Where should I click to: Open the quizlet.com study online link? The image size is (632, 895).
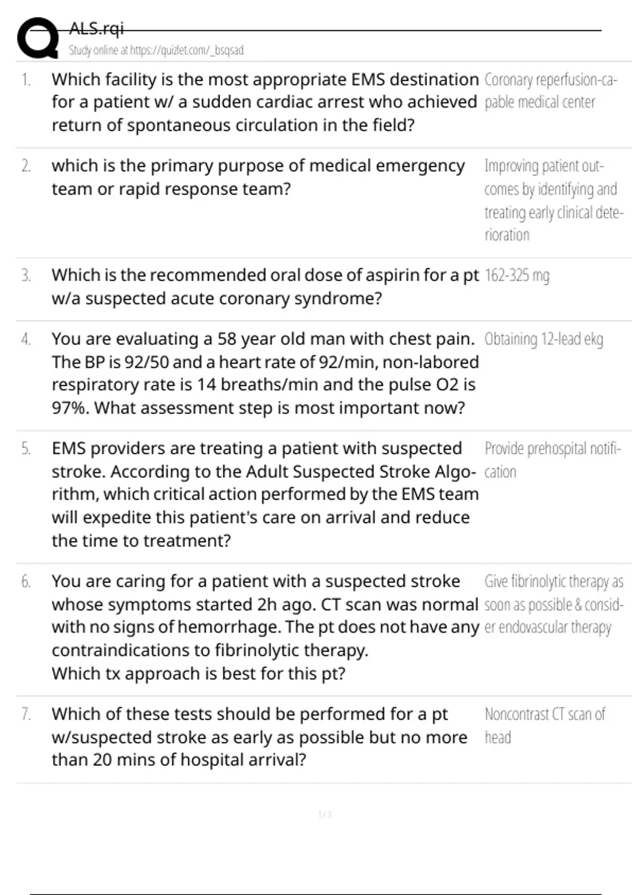tap(156, 51)
